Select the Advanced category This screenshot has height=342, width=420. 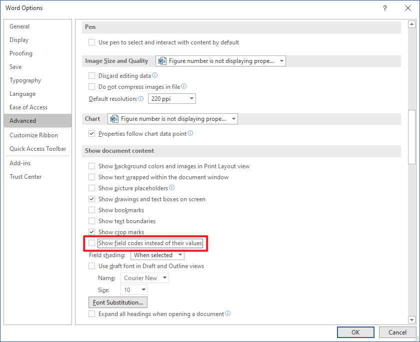[38, 121]
